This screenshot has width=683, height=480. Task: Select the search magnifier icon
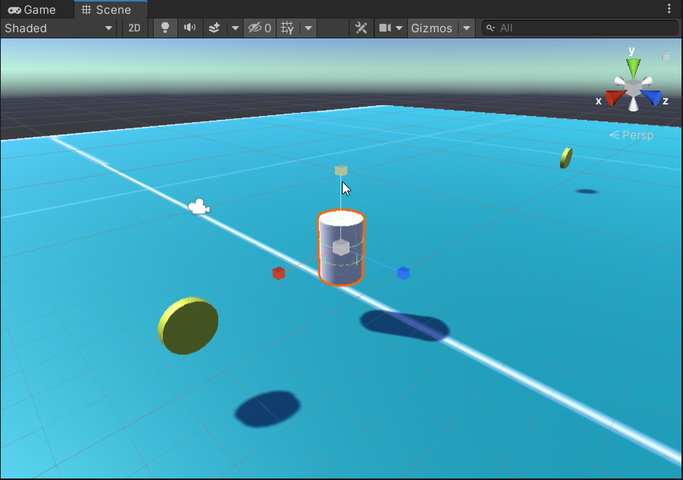point(491,28)
